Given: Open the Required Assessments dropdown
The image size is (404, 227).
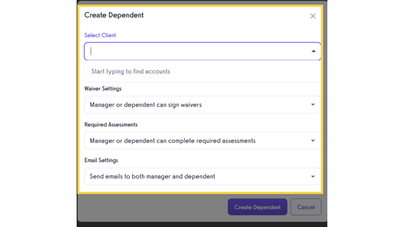Looking at the screenshot, I should coord(203,141).
